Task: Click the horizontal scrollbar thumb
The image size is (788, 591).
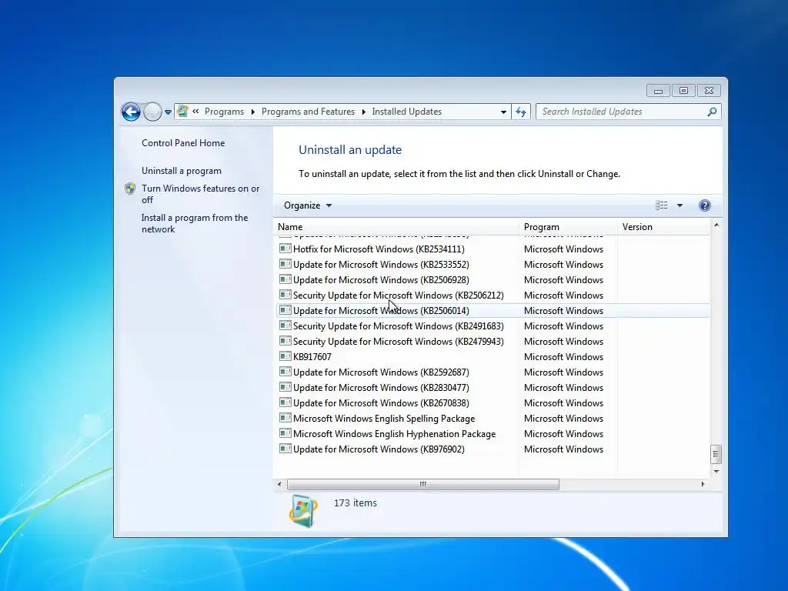Action: pyautogui.click(x=422, y=485)
